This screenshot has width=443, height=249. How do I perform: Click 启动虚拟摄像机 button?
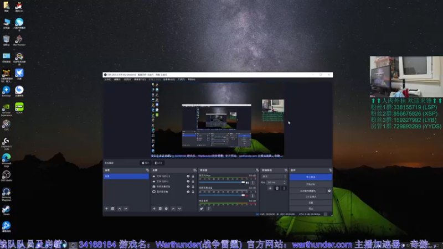coord(308,191)
